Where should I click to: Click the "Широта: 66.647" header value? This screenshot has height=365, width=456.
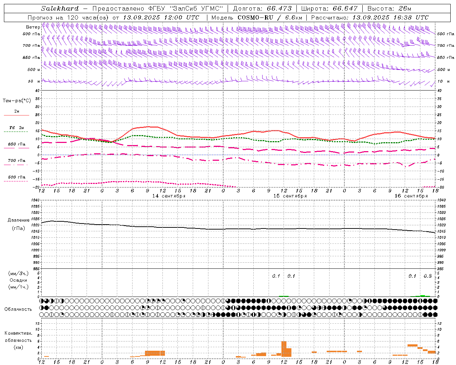tap(329, 9)
